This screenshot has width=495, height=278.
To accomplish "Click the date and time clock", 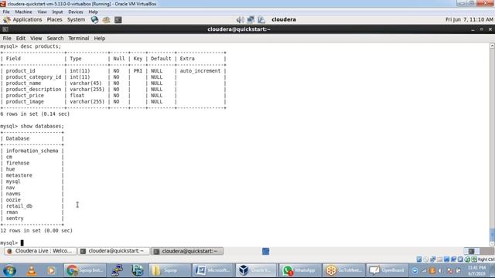I will [469, 19].
